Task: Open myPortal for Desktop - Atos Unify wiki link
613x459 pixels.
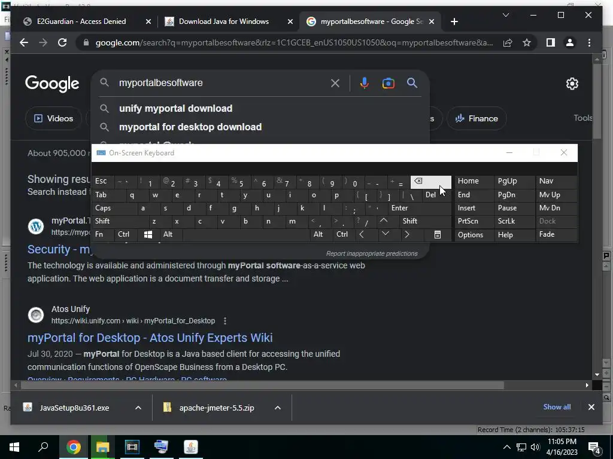Action: pos(150,338)
